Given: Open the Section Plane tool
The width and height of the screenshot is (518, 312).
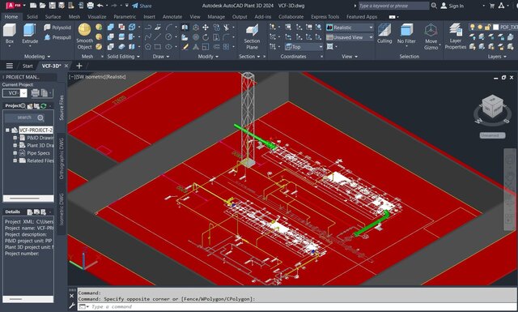Looking at the screenshot, I should coord(252,36).
